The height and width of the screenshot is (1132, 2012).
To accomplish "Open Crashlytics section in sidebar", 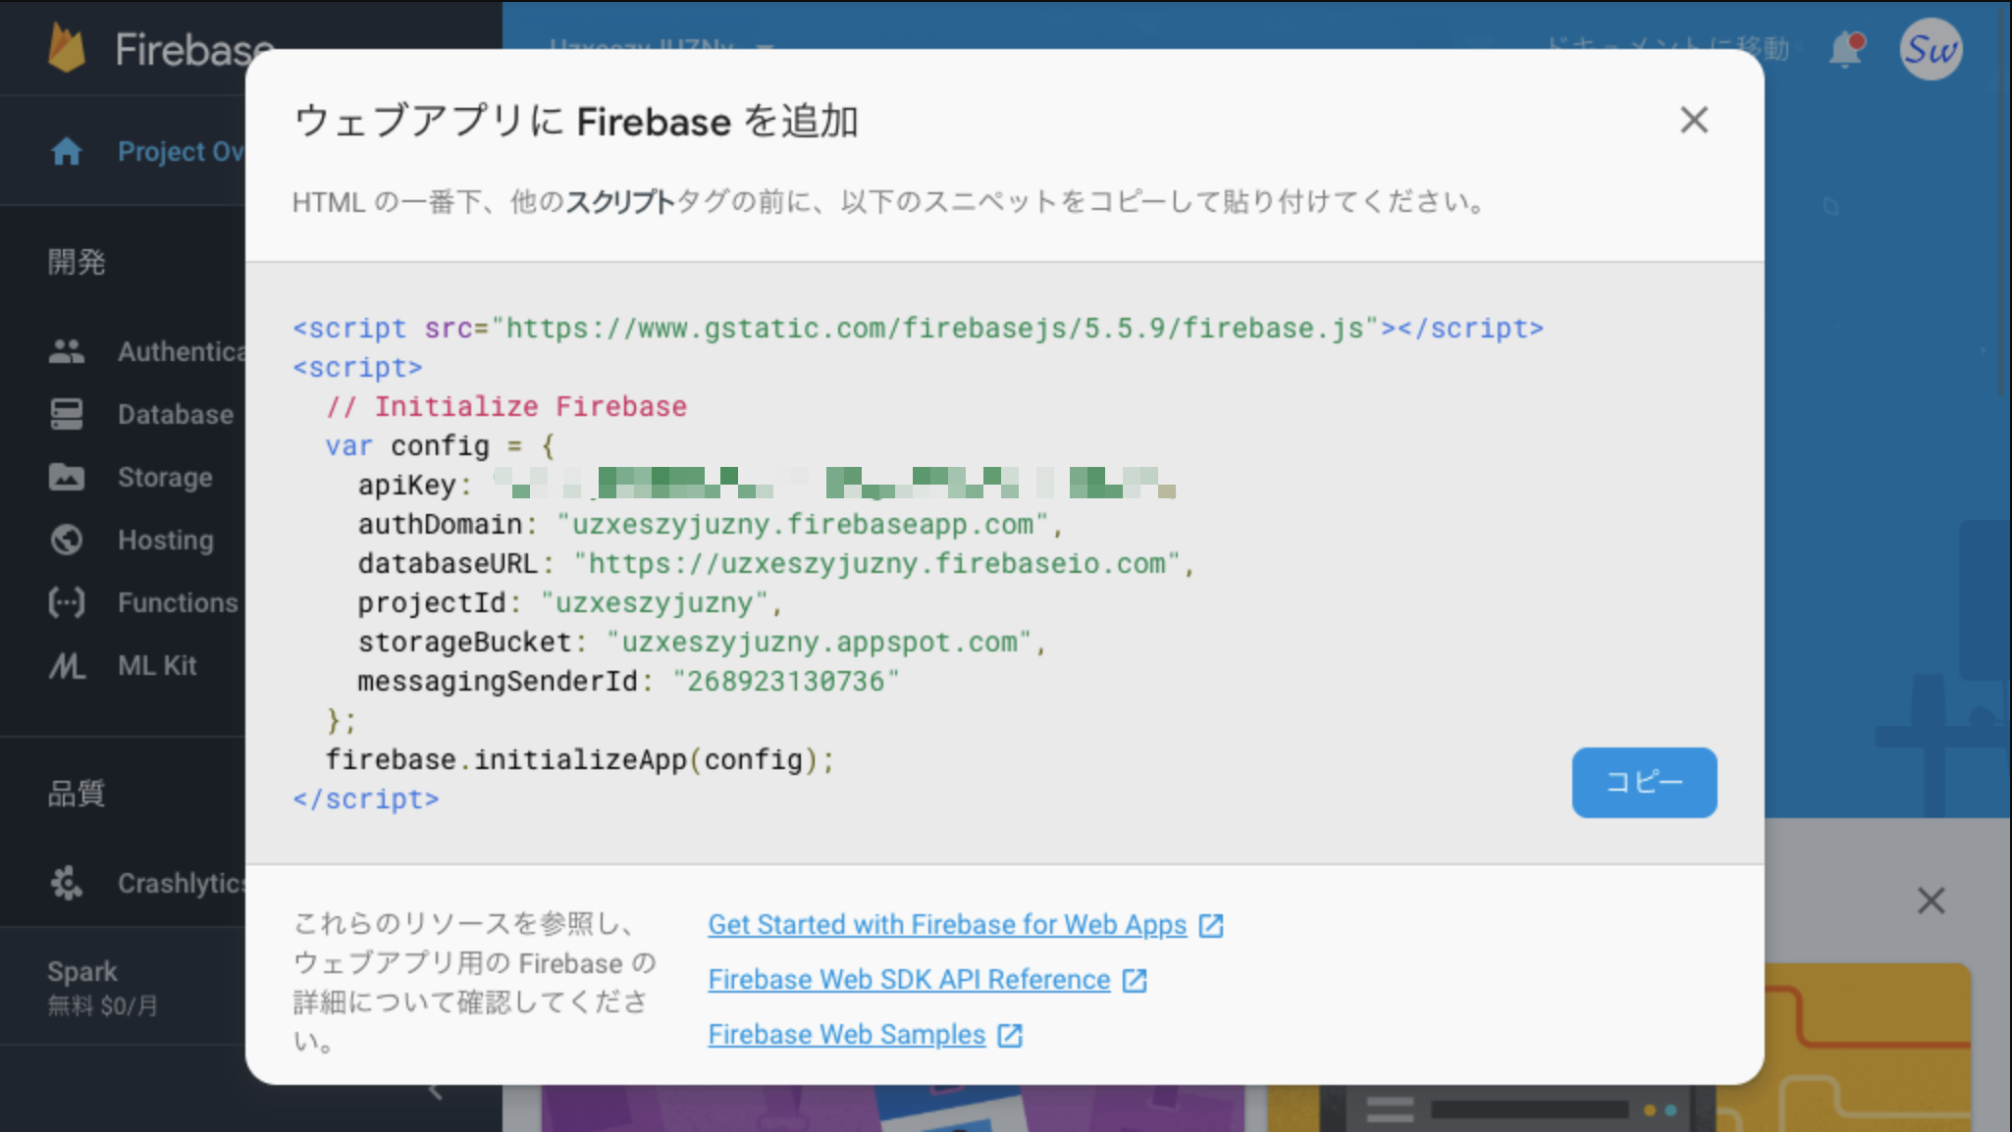I will click(182, 883).
